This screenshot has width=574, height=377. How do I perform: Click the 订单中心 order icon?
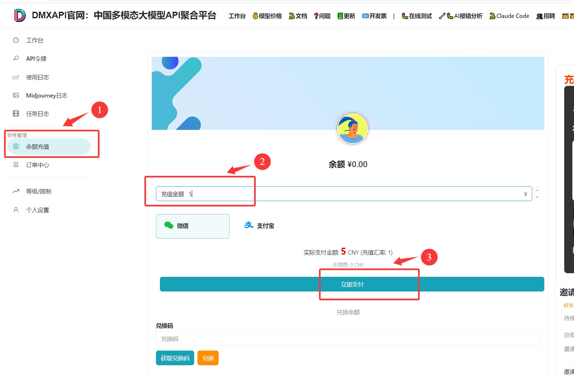click(x=16, y=165)
